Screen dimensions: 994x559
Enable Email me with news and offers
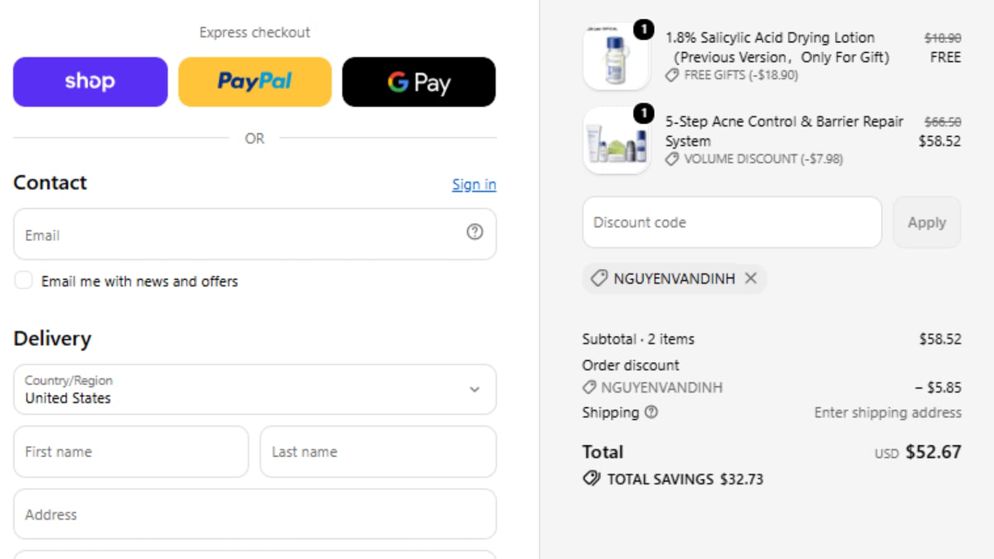coord(24,280)
